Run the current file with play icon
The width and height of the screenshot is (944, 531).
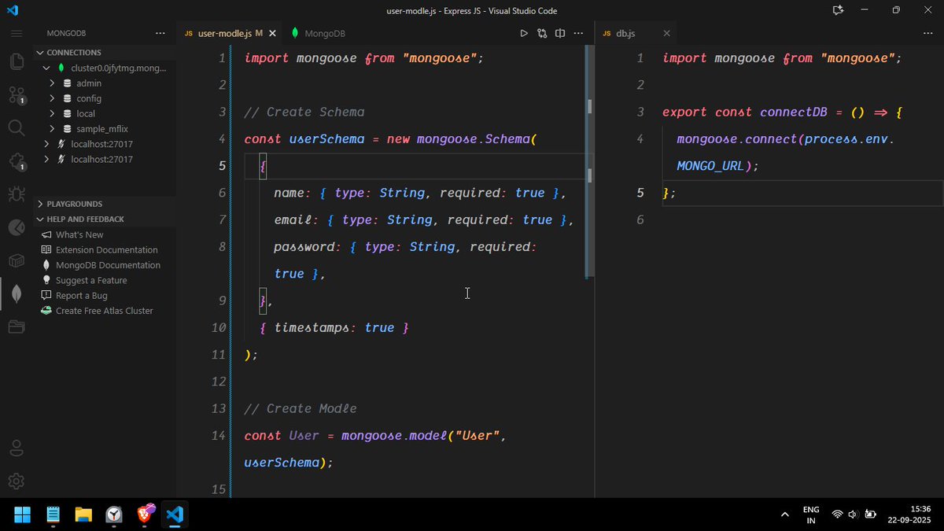point(524,33)
